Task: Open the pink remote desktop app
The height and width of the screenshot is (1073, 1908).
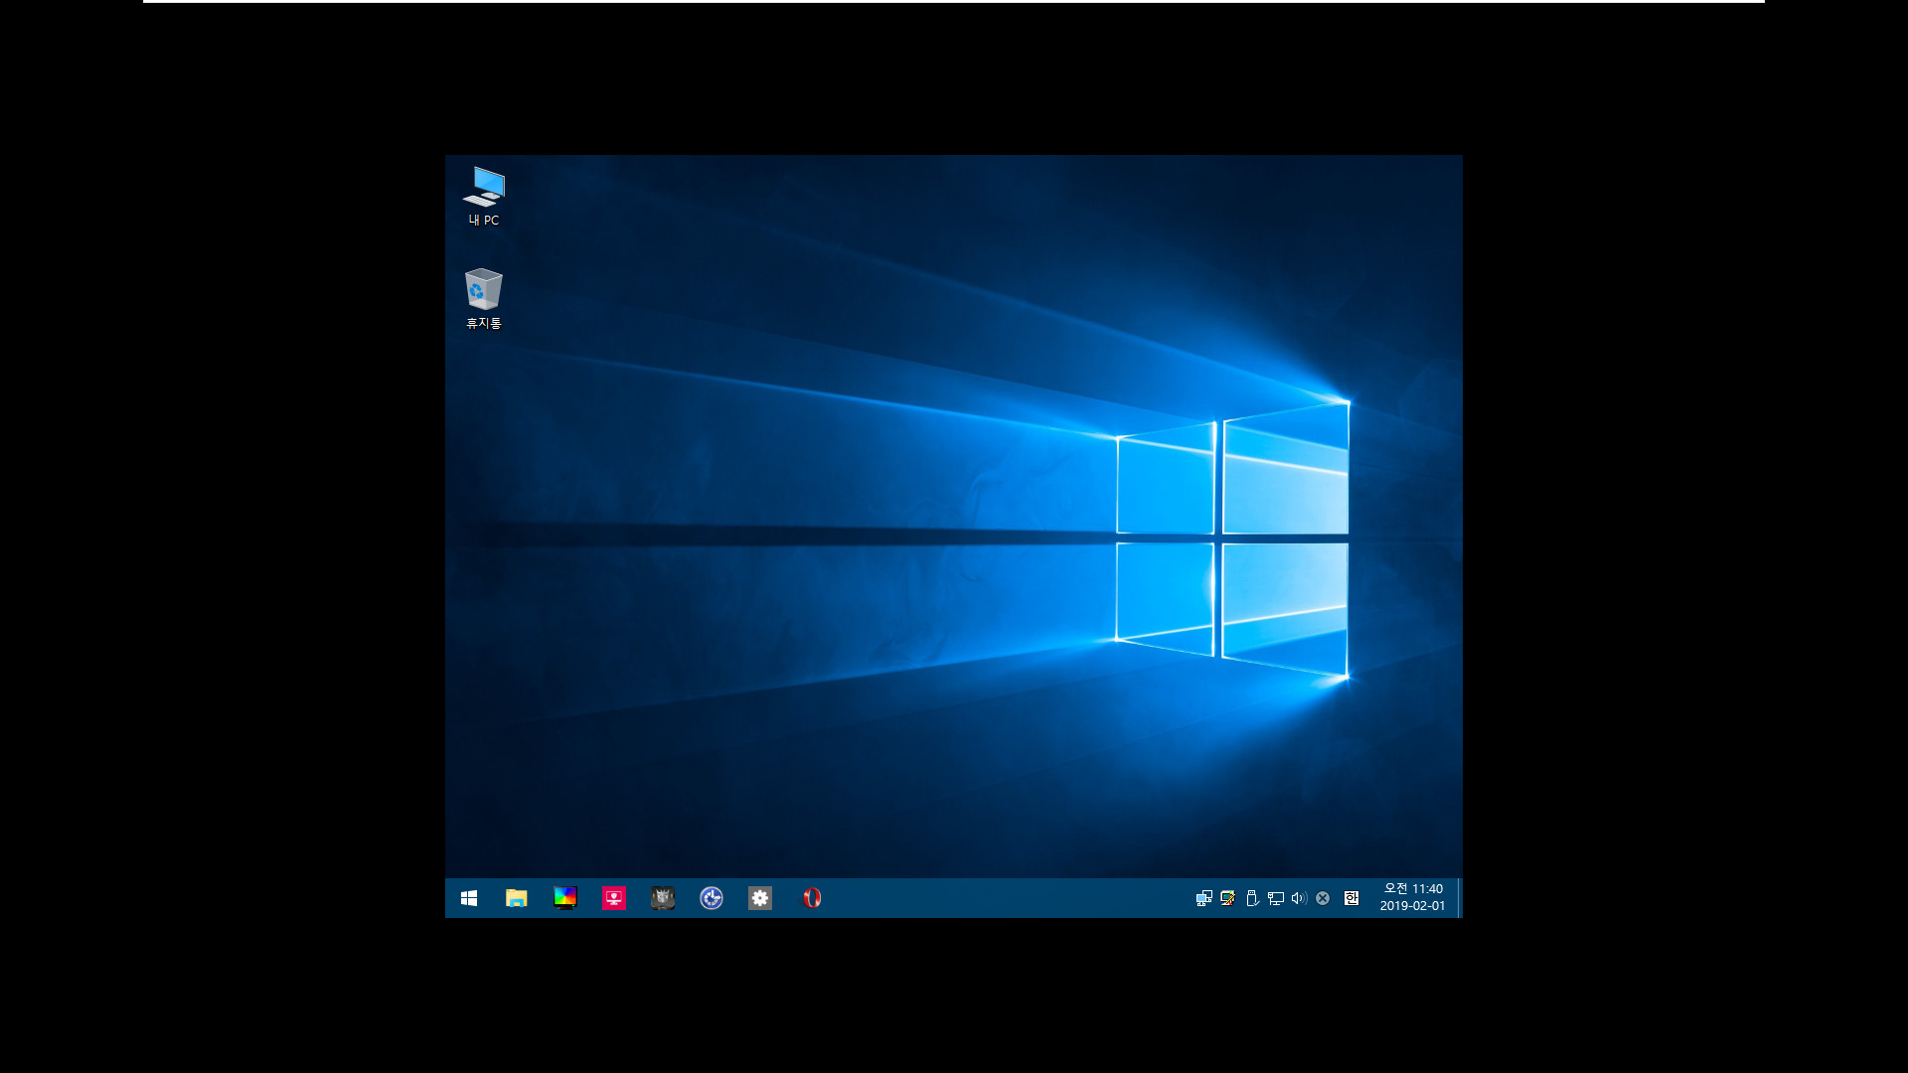Action: tap(614, 898)
